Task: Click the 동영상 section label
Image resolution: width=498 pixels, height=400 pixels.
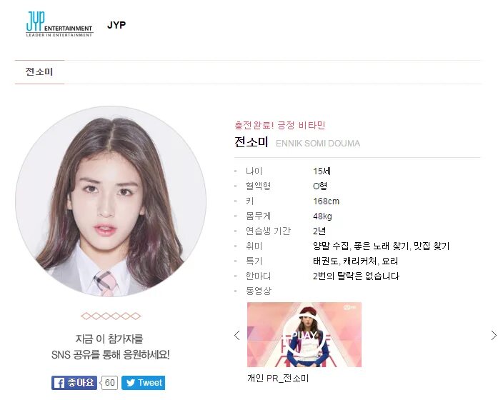Action: [x=259, y=291]
